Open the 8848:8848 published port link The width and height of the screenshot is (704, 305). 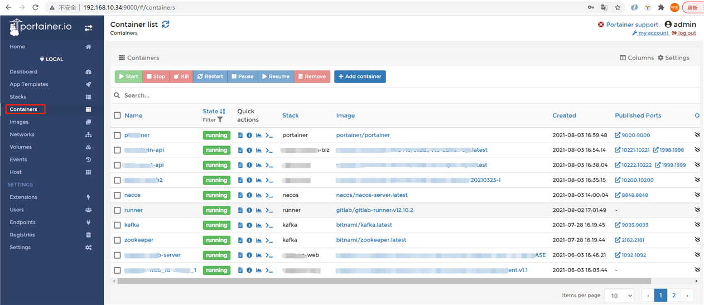click(631, 195)
